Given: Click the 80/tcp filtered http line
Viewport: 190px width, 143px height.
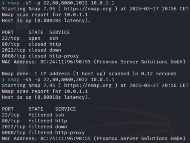Looking at the screenshot, I should coord(34,121).
